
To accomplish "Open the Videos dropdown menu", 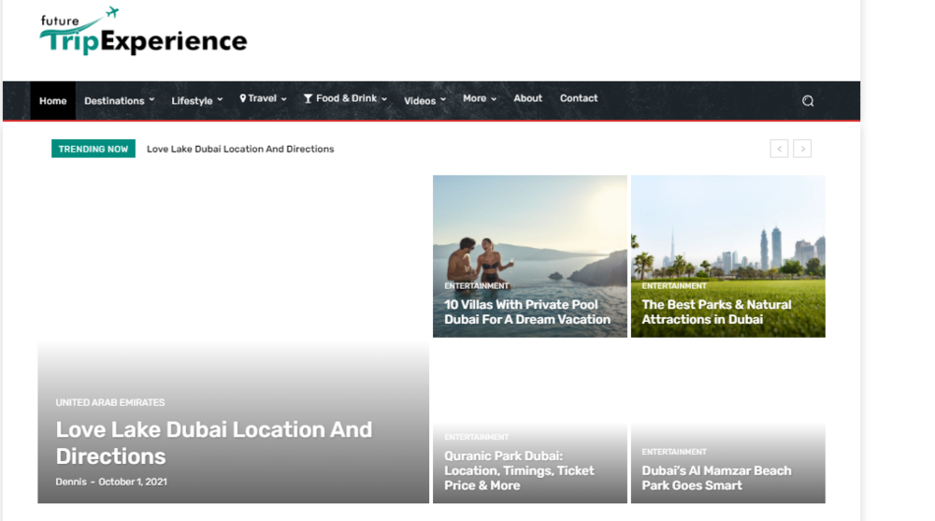I will 424,101.
